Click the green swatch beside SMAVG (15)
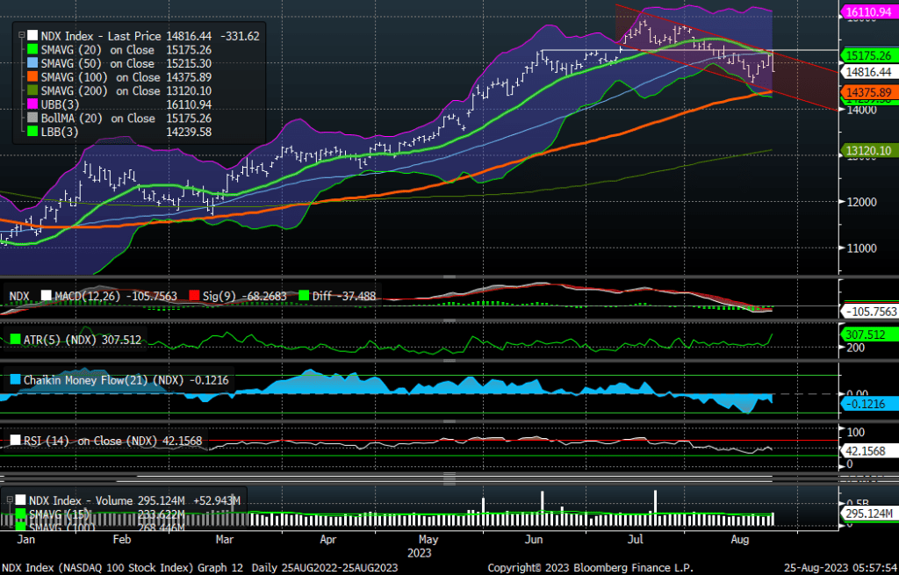Viewport: 899px width, 575px height. point(21,514)
